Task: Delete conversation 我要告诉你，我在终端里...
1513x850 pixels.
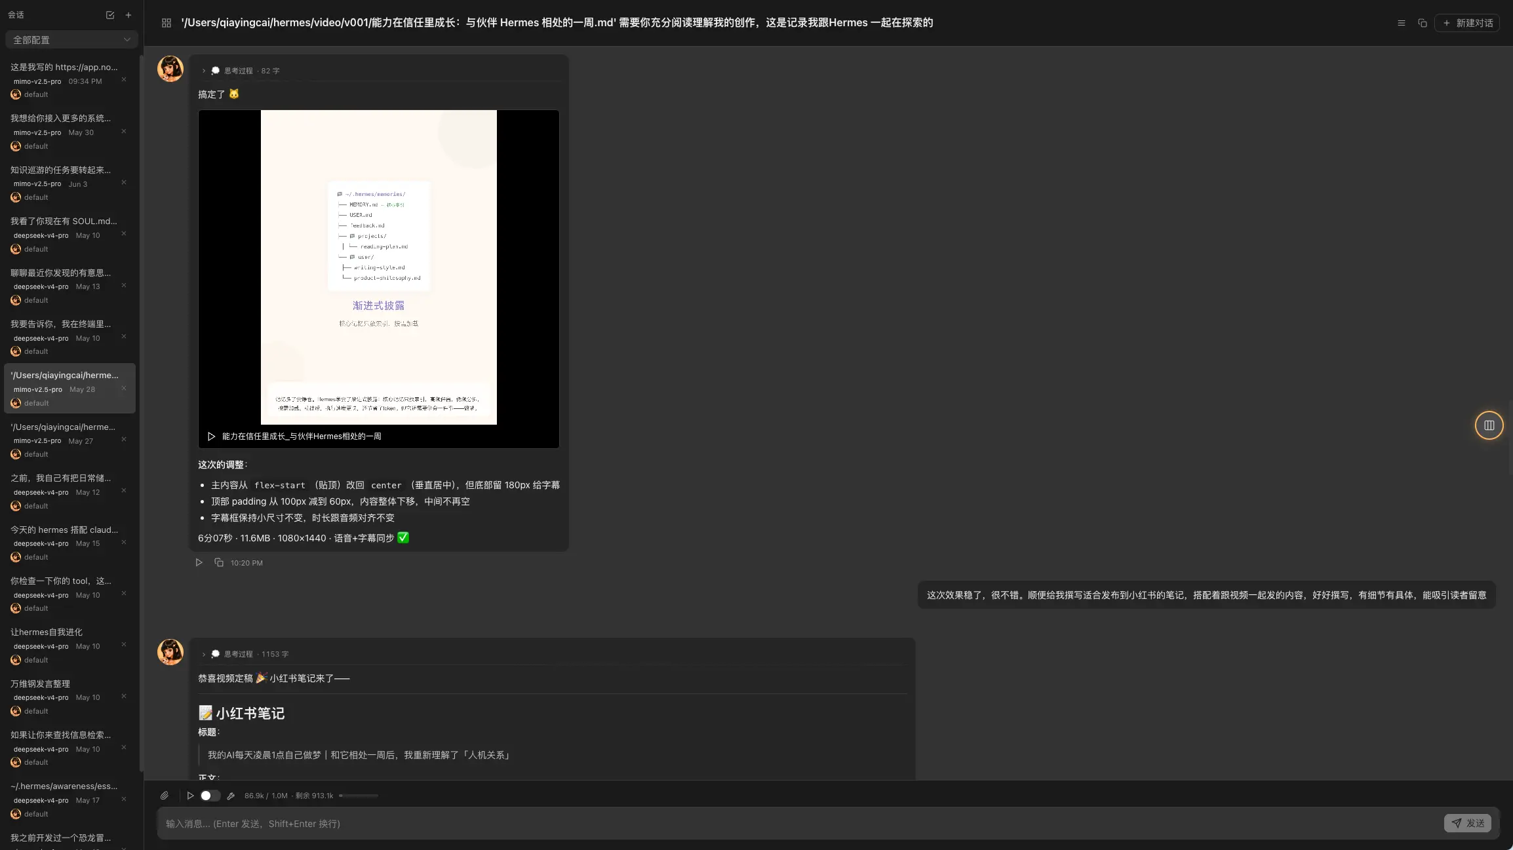Action: 124,337
